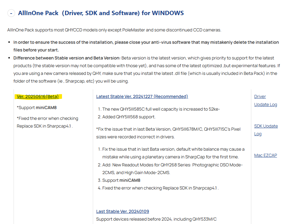Click 'Support devices released before 2024' text
Screen dimensions: 296x224
[x=156, y=219]
